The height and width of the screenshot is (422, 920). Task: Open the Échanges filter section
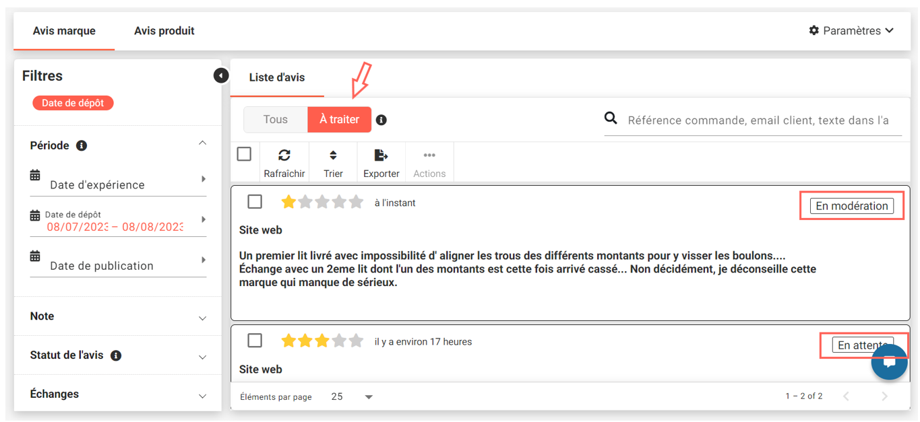pyautogui.click(x=203, y=394)
